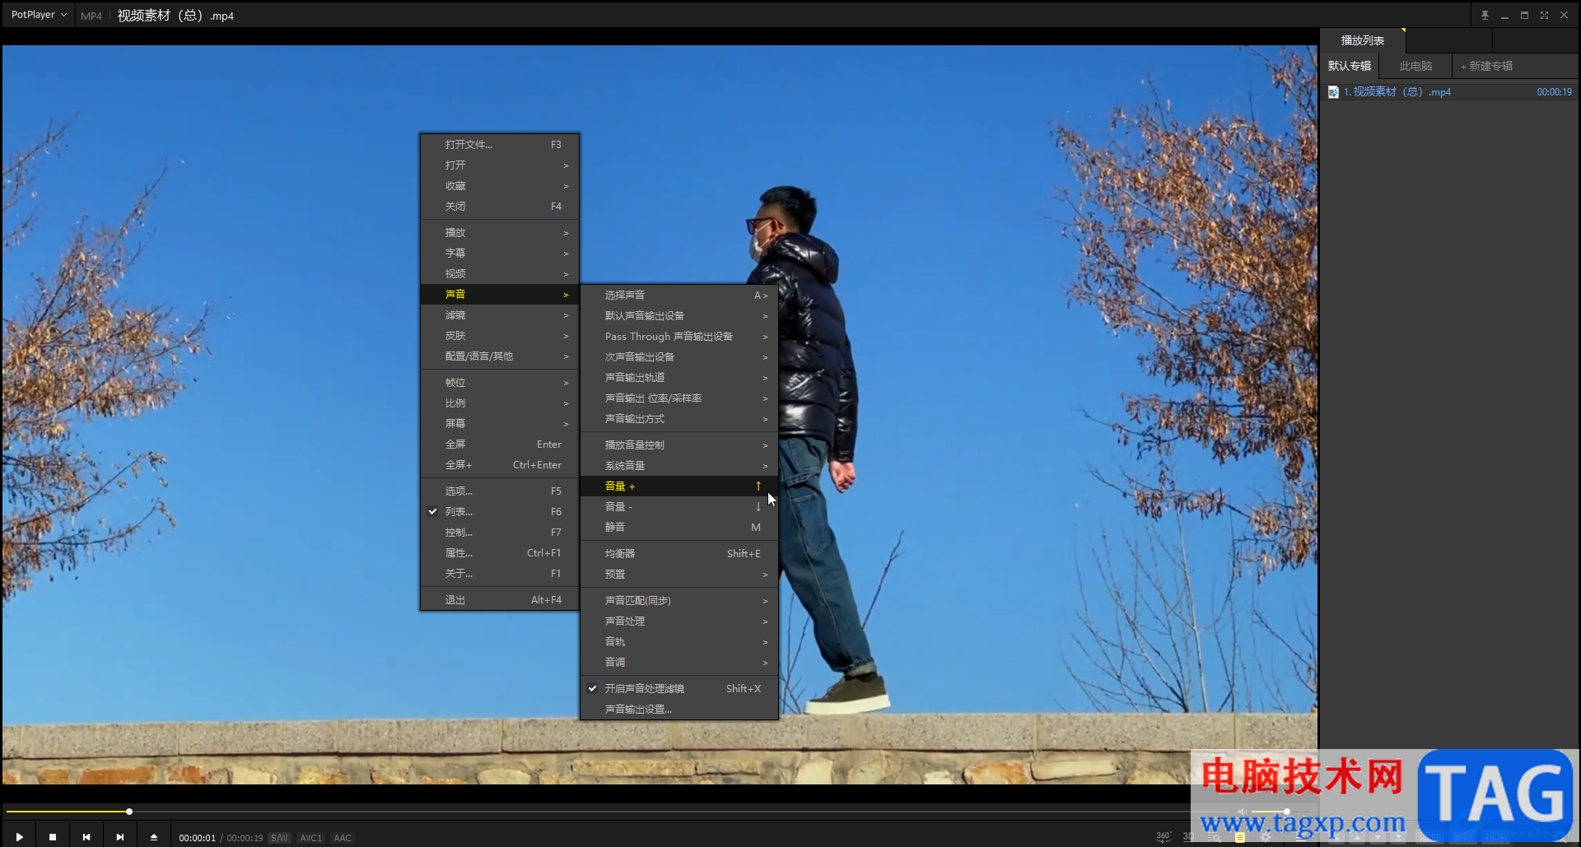This screenshot has height=847, width=1581.
Task: Open the 声音输出 位率/采样率 submenu
Action: [679, 398]
